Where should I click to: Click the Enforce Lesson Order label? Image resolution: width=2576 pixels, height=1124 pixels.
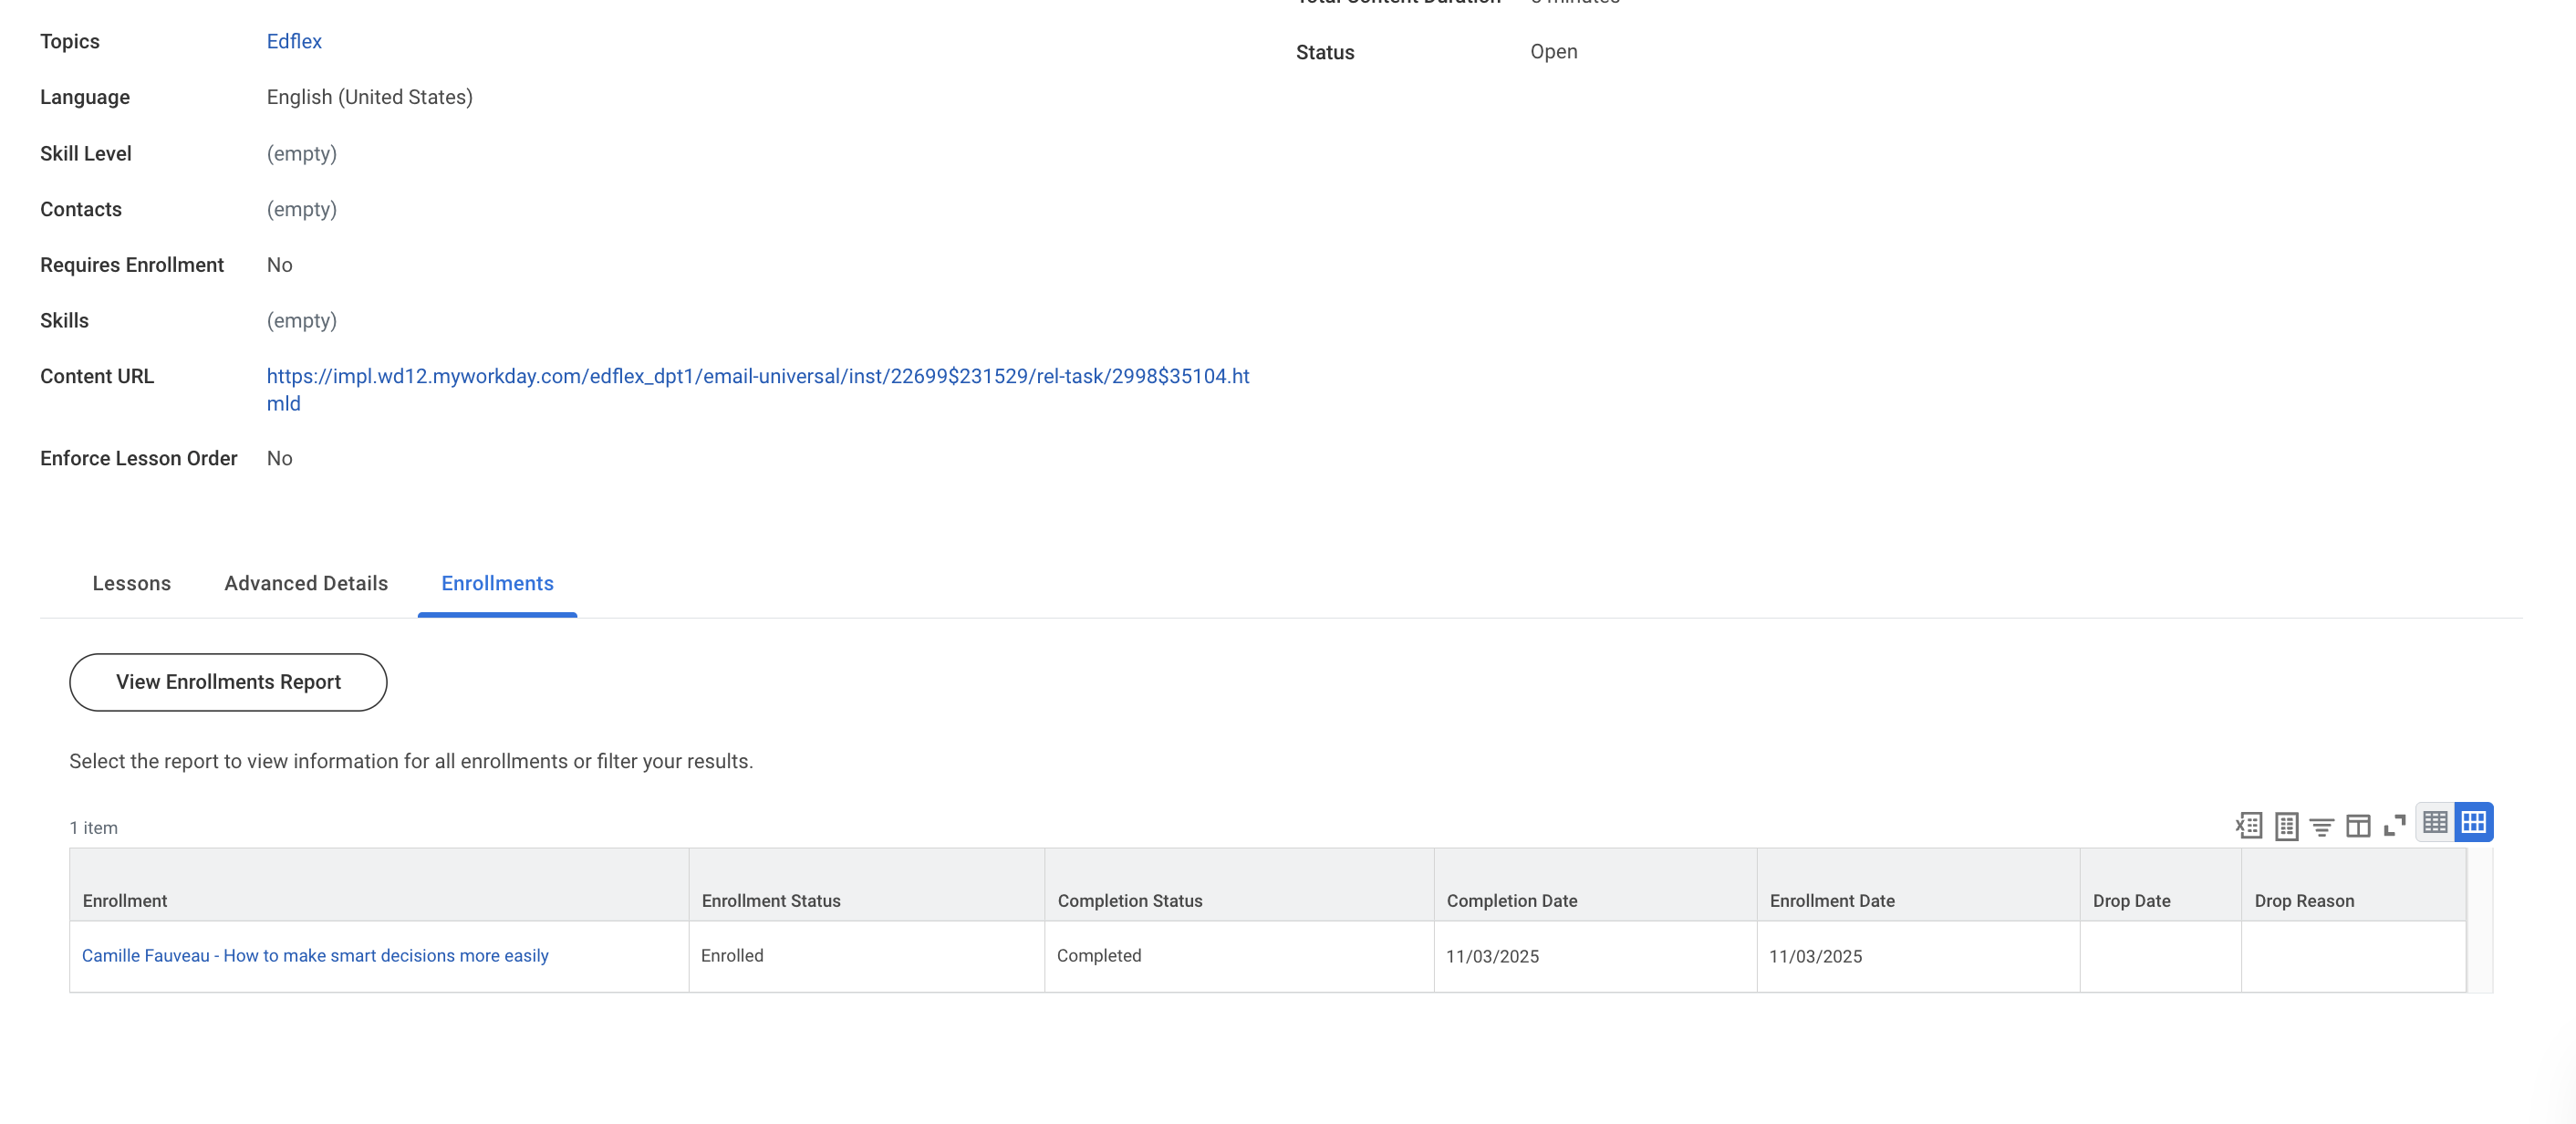tap(138, 458)
